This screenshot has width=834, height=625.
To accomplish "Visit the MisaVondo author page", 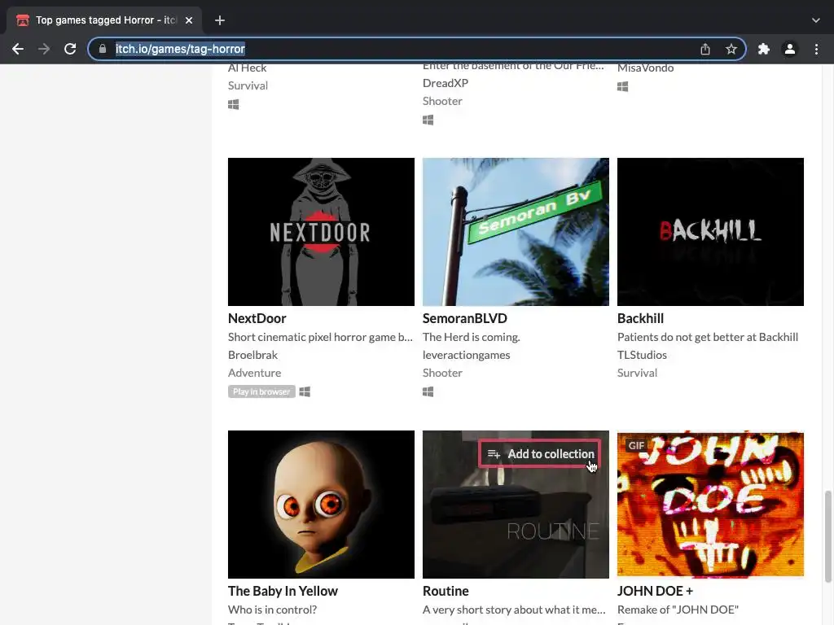I will point(646,68).
